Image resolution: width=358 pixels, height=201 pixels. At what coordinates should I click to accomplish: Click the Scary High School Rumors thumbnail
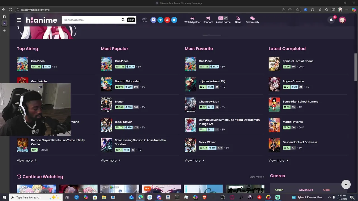point(274,105)
